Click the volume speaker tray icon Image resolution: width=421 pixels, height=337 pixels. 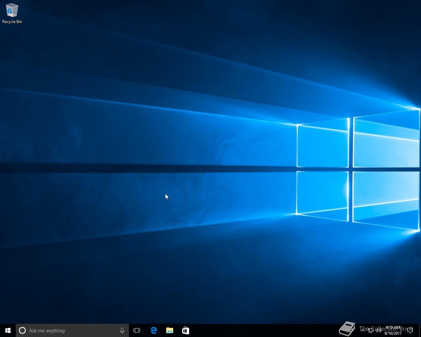tap(379, 330)
